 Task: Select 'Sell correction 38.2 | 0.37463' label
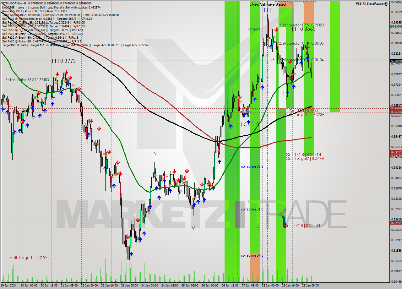[27, 80]
